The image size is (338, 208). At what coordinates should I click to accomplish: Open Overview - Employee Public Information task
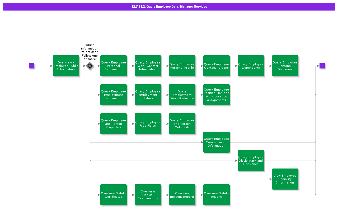(66, 66)
